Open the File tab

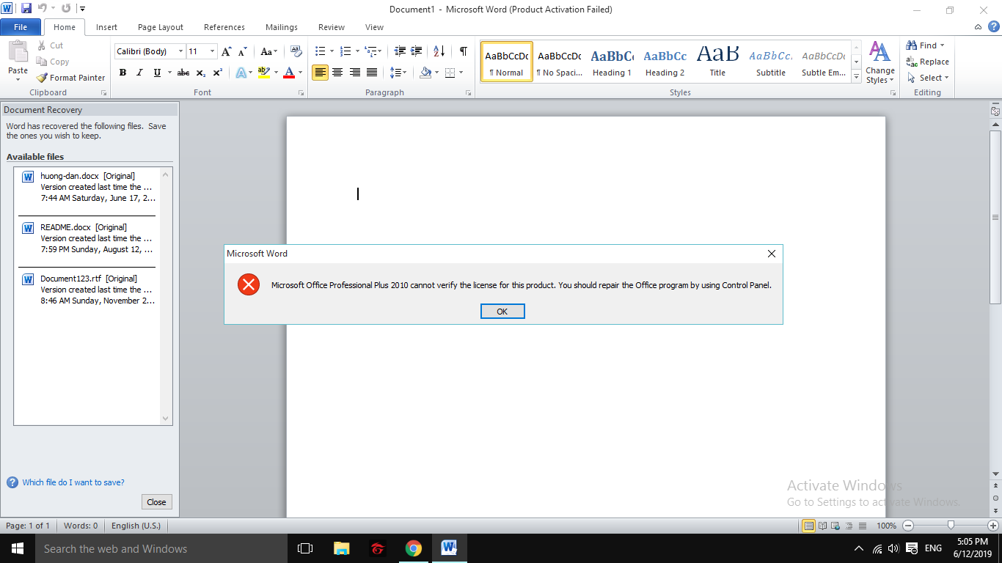click(21, 27)
